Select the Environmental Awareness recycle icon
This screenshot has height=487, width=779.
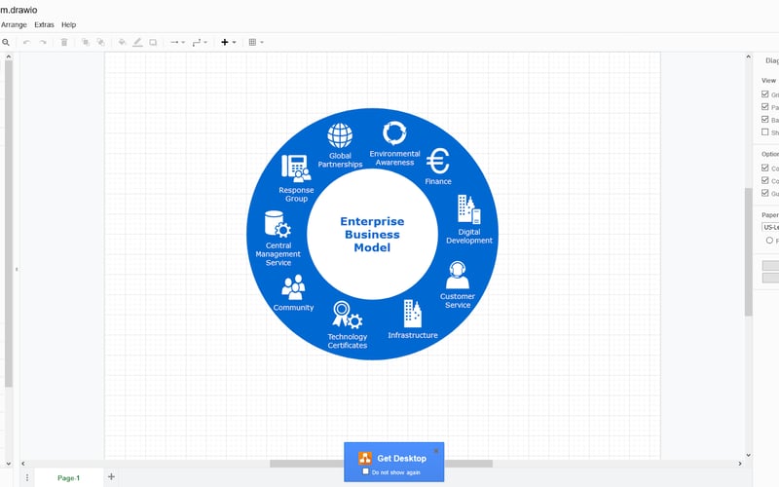tap(394, 133)
